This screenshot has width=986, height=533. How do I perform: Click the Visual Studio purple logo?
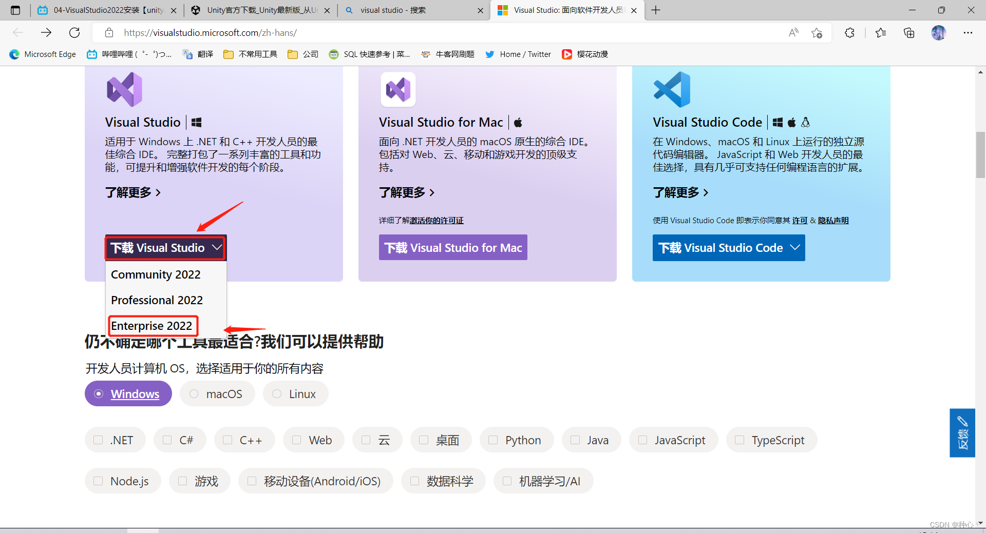pyautogui.click(x=124, y=89)
